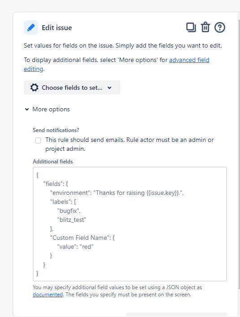
Task: Duplicate this Edit issue component
Action: pos(191,27)
